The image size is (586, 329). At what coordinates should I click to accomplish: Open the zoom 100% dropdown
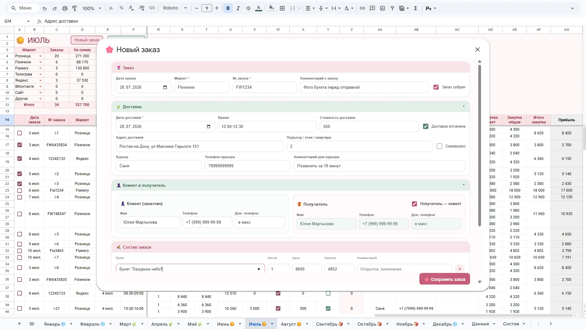(92, 8)
